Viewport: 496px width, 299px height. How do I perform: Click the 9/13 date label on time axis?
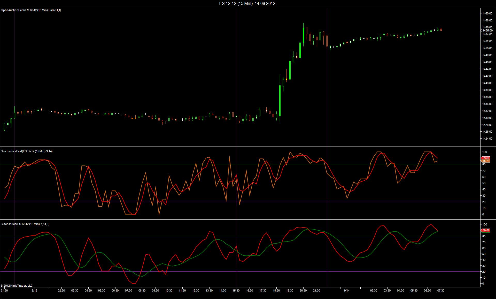[x=34, y=290]
